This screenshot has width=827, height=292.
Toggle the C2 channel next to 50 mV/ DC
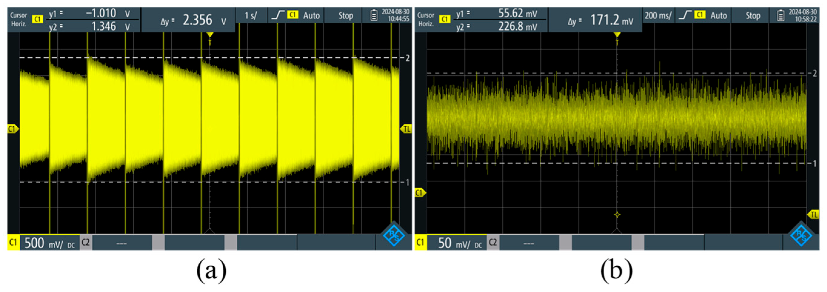[493, 243]
